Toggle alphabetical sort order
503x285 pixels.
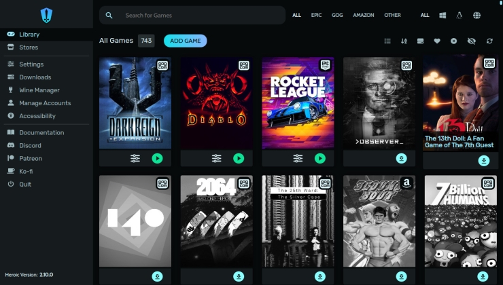pos(404,41)
